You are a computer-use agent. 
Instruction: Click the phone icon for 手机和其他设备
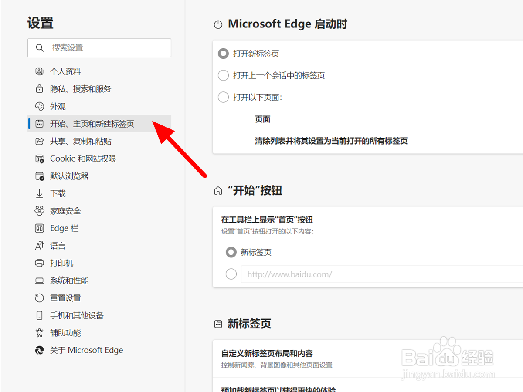pos(40,315)
